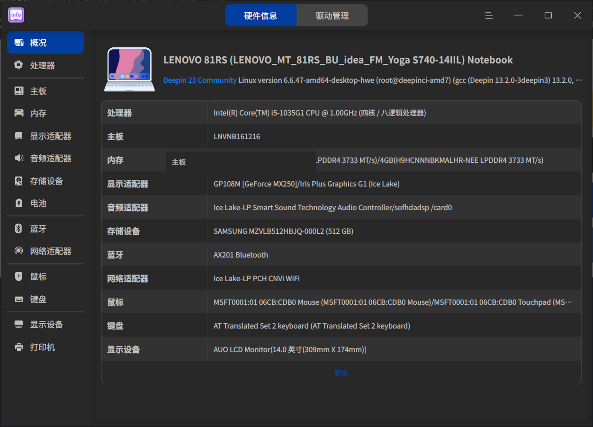Screen dimensions: 593x427
Task: Click the 音频适配器 label in the overview table
Action: pos(128,207)
